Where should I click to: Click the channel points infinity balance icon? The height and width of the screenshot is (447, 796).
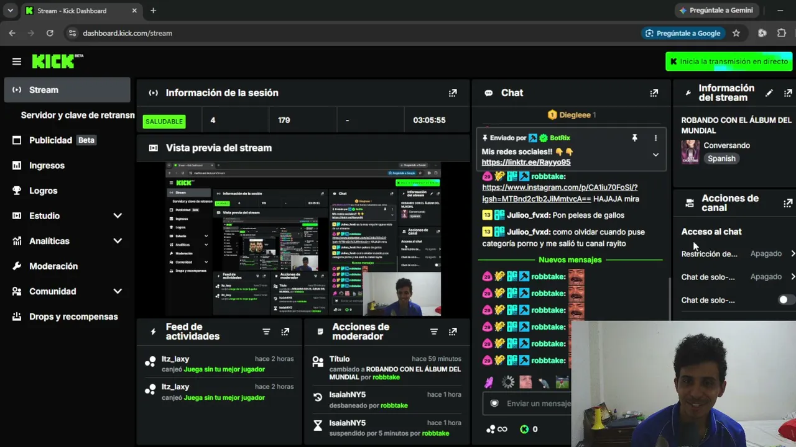497,429
